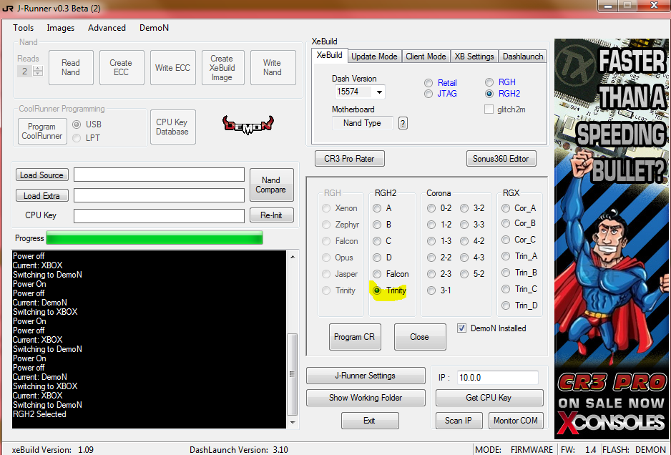
Task: Select RGX Cor_A option
Action: 506,208
